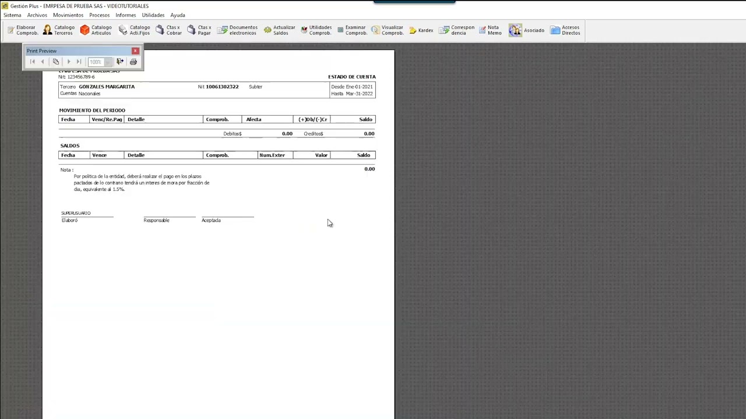Open Catalogo Articulos toolbar icon
The width and height of the screenshot is (746, 419).
(x=96, y=30)
